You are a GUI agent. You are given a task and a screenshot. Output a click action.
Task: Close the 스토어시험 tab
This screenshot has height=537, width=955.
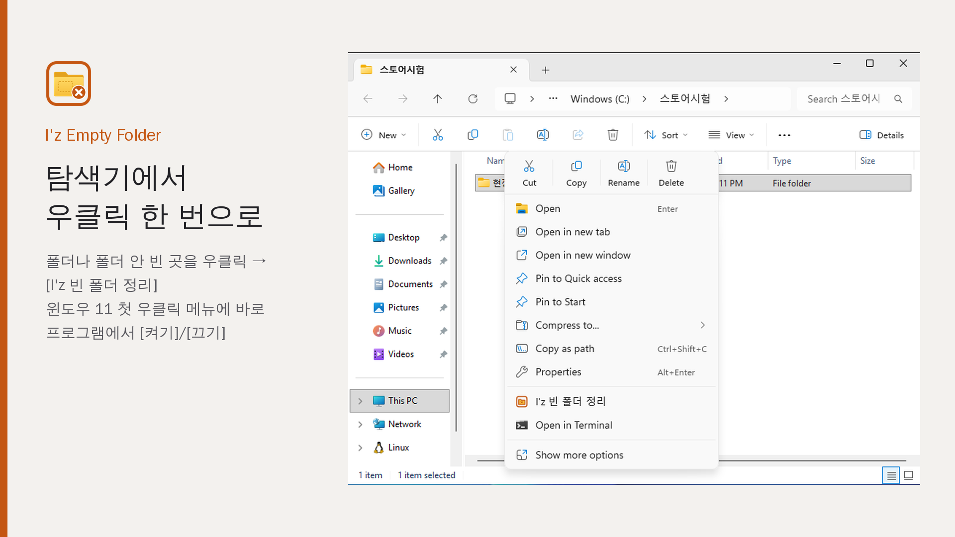[x=513, y=70]
